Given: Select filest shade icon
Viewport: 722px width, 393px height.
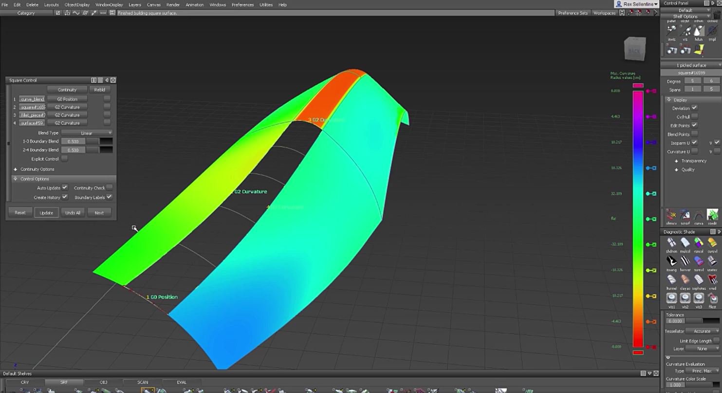Looking at the screenshot, I should pos(712,299).
